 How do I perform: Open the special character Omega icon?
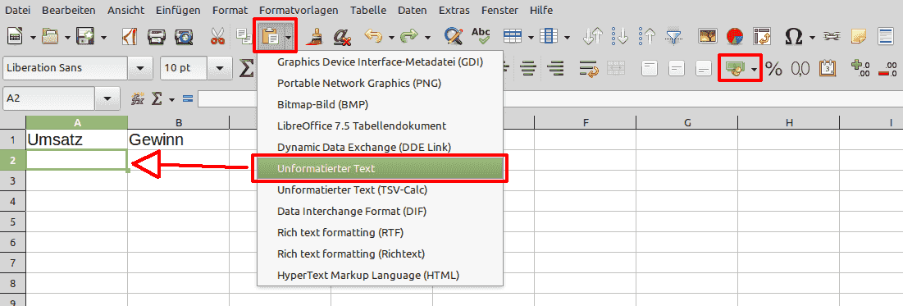coord(794,37)
